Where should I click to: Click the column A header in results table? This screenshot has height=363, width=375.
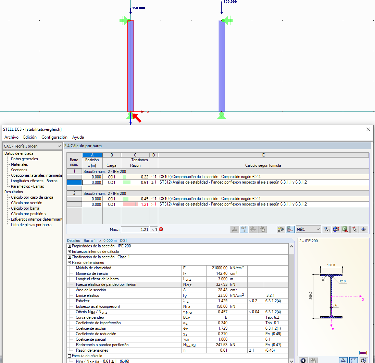tap(92, 155)
